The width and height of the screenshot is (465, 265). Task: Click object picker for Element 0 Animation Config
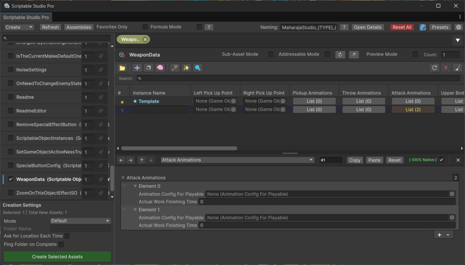click(x=452, y=194)
